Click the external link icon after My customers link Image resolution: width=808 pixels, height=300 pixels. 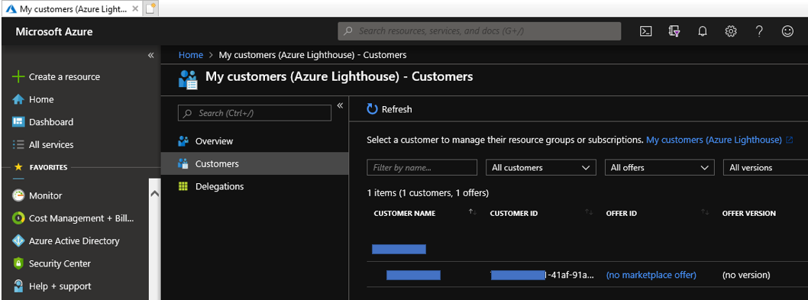coord(790,140)
